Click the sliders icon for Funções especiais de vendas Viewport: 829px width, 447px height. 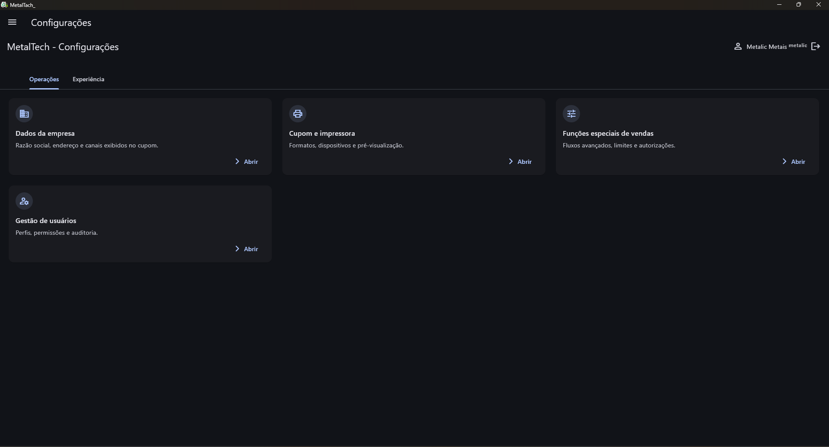pos(571,114)
